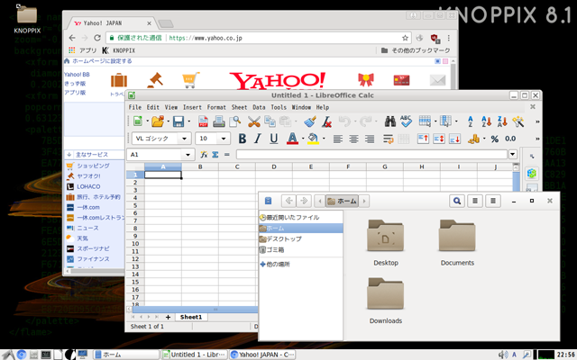Apply the yellow Background Color highlight

click(x=313, y=139)
